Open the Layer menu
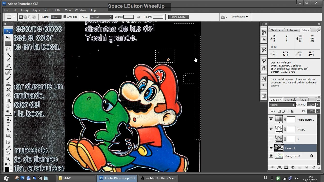The height and width of the screenshot is (182, 324). tap(36, 10)
